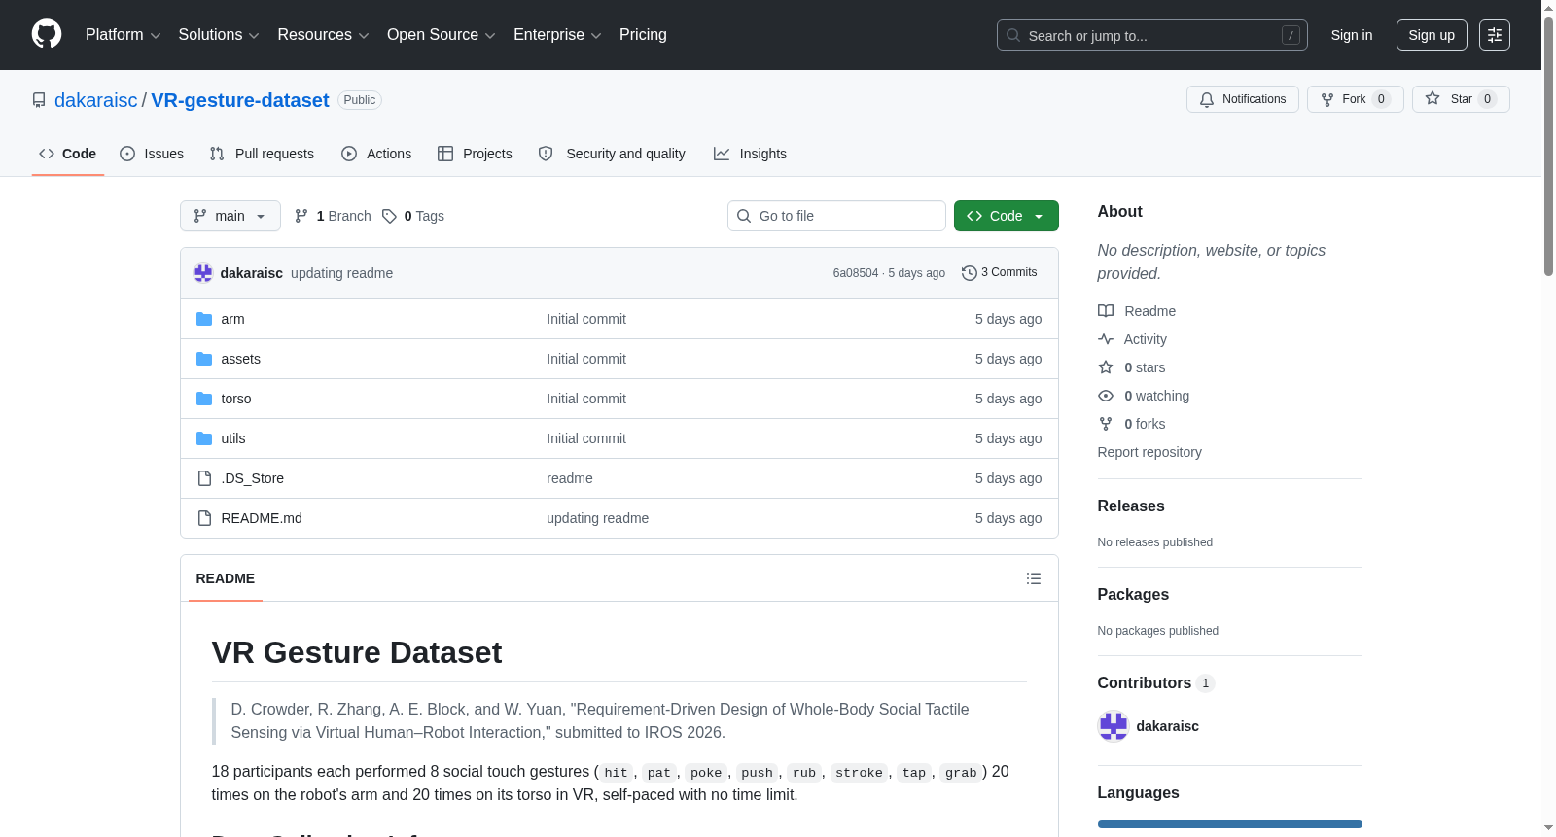Open the green Code dropdown
The image size is (1556, 837).
click(1006, 216)
